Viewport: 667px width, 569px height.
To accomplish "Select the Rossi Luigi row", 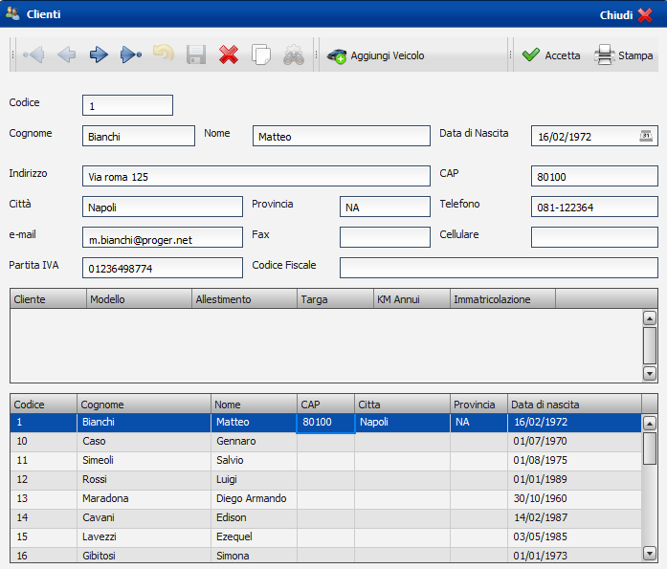I will click(325, 479).
